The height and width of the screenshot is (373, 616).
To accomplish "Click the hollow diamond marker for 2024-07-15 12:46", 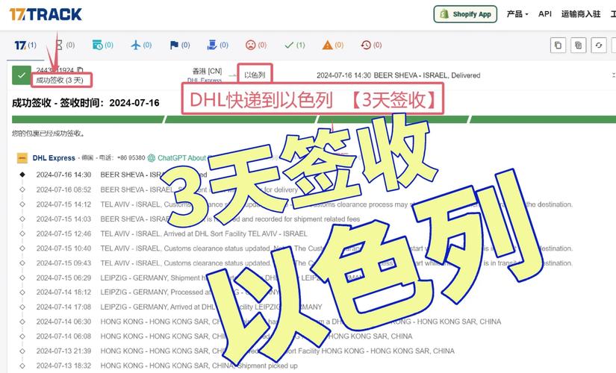I will coord(22,233).
